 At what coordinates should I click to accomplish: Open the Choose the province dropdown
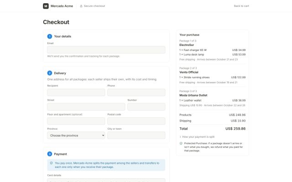tap(76, 136)
